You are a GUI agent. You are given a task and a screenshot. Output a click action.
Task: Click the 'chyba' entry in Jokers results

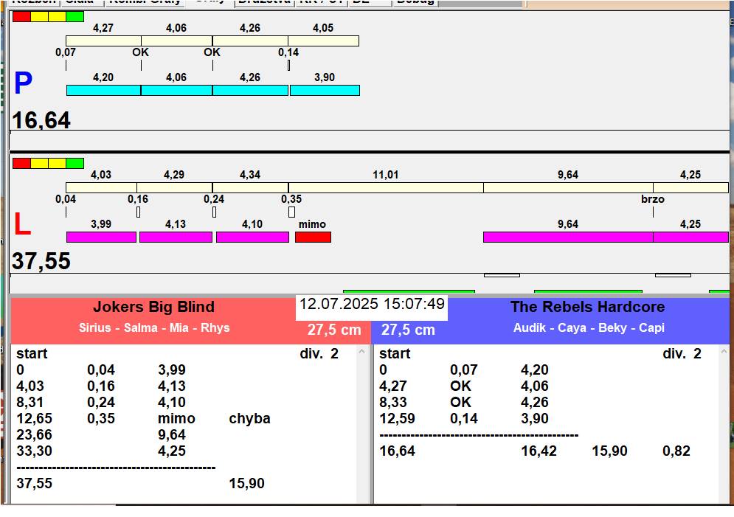coord(249,418)
